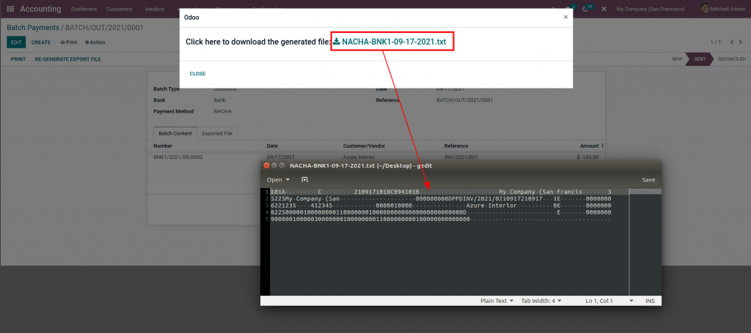Image resolution: width=751 pixels, height=333 pixels.
Task: Click the Accounting app title
Action: [40, 9]
